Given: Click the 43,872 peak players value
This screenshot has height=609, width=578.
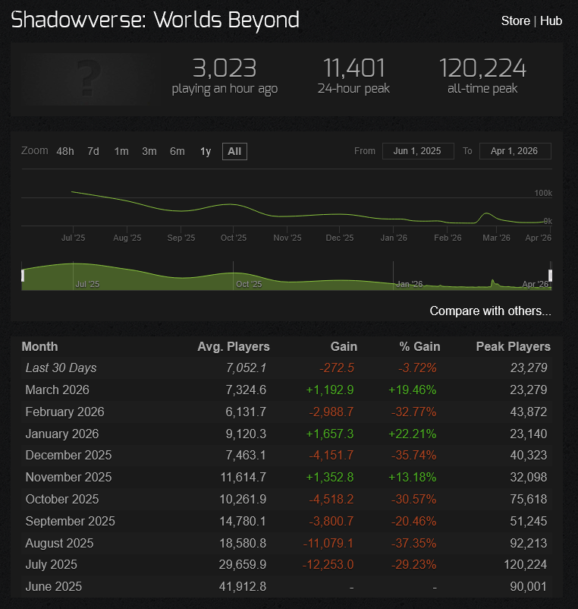Looking at the screenshot, I should pos(529,412).
